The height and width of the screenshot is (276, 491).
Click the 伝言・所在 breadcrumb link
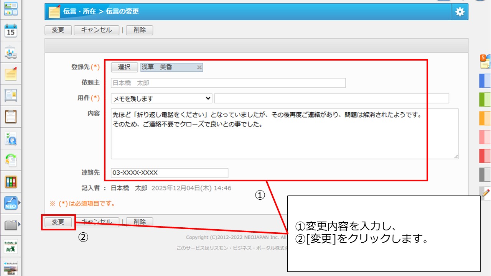pos(80,11)
